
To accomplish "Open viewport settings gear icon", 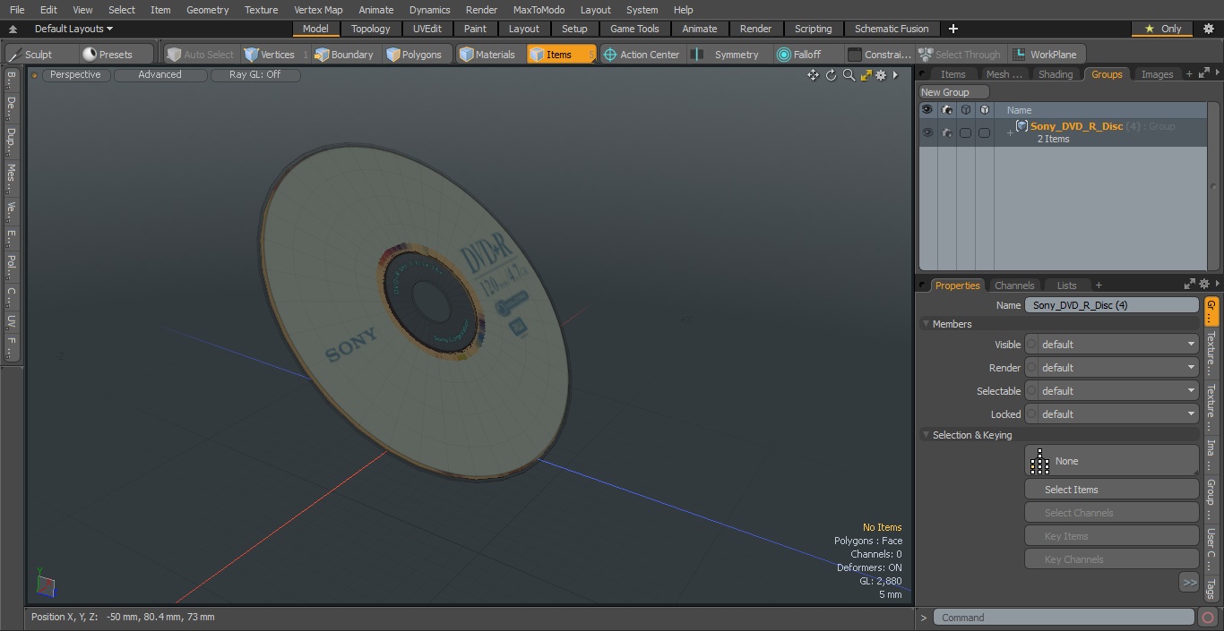I will pos(881,75).
